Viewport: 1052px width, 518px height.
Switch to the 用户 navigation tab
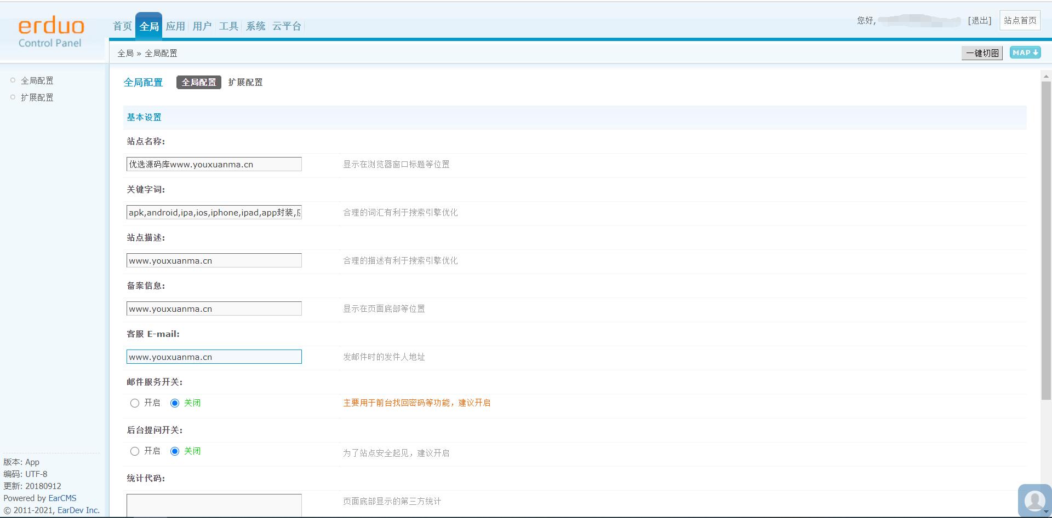click(x=202, y=26)
